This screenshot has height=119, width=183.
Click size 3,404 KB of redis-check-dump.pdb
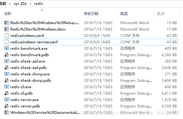[x=169, y=80]
